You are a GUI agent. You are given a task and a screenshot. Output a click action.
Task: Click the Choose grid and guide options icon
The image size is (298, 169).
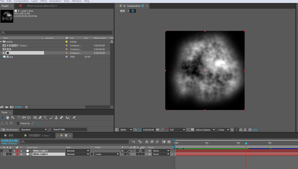[135, 130]
